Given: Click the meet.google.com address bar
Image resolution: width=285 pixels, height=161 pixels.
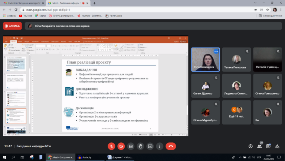Looking at the screenshot, I should coord(136,10).
